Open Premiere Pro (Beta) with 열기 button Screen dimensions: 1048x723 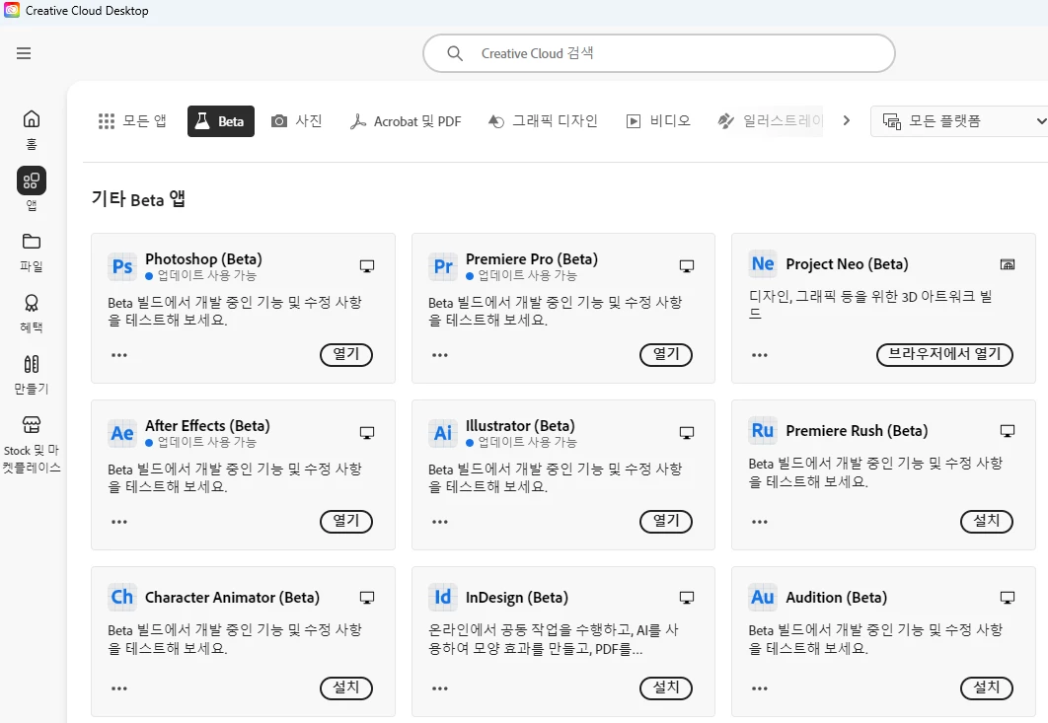(666, 354)
